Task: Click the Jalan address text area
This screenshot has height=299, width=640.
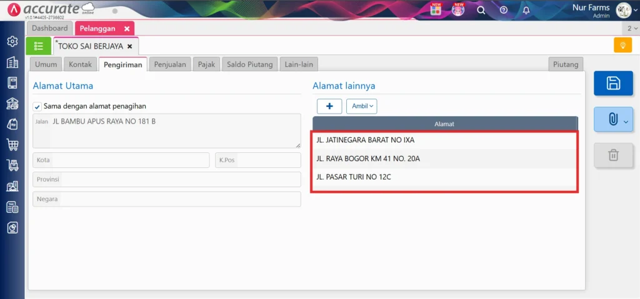Action: [166, 130]
